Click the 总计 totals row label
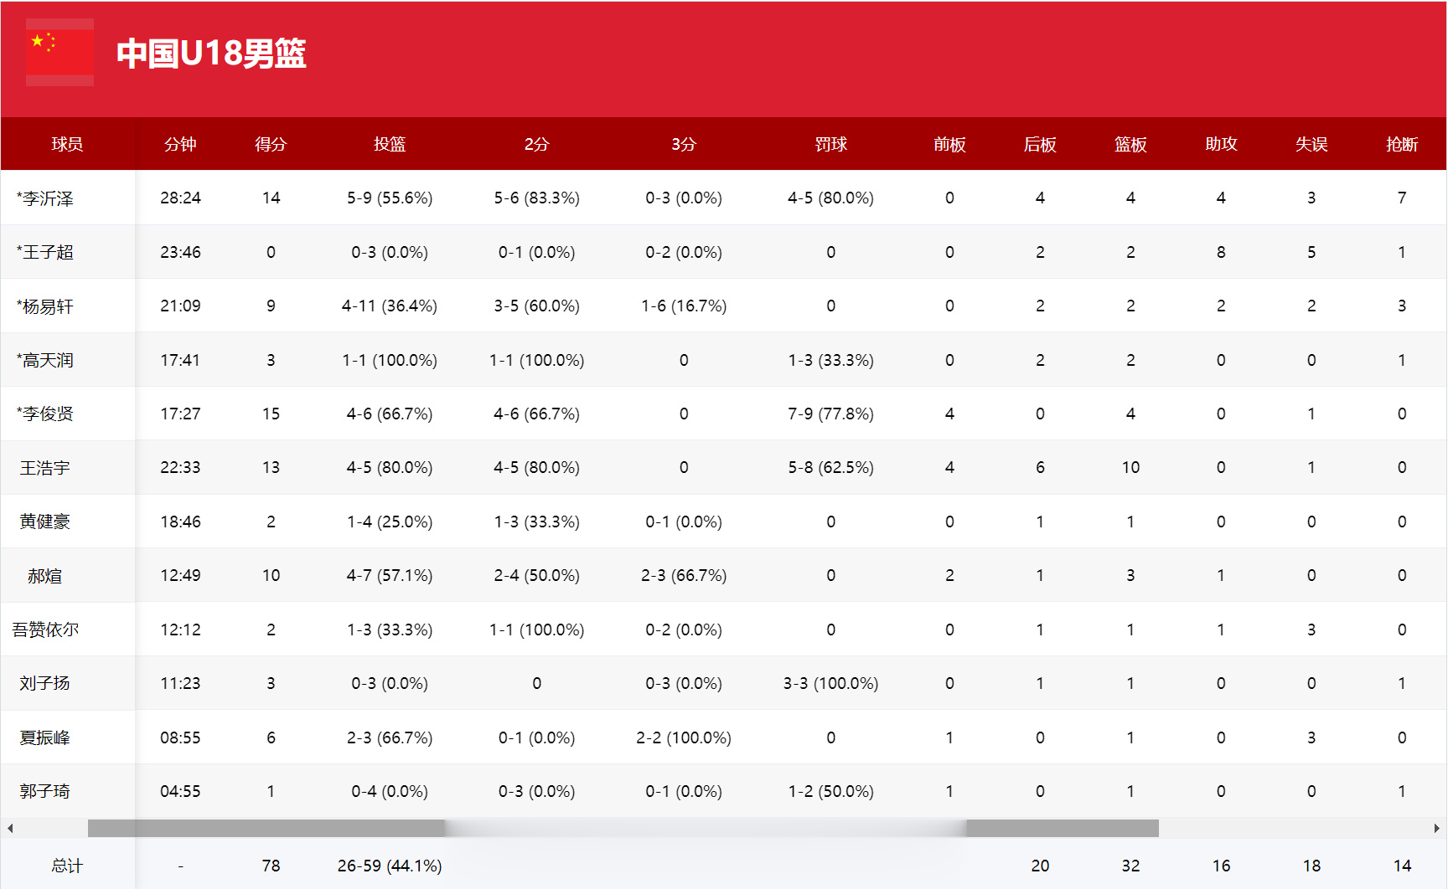This screenshot has height=889, width=1448. coord(67,866)
